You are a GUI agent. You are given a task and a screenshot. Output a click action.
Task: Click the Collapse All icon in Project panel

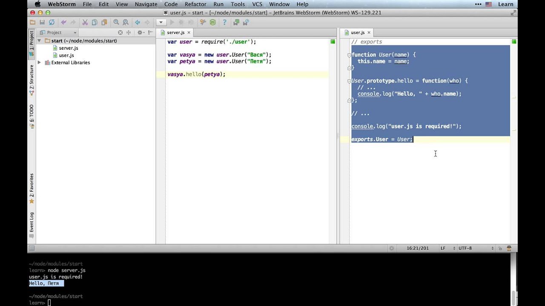129,32
